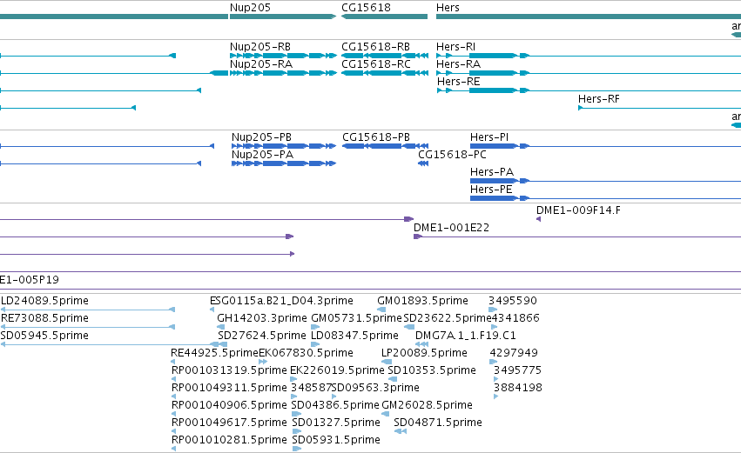Viewport: 741px width, 453px height.
Task: Open the Hers gene label
Action: pos(448,8)
